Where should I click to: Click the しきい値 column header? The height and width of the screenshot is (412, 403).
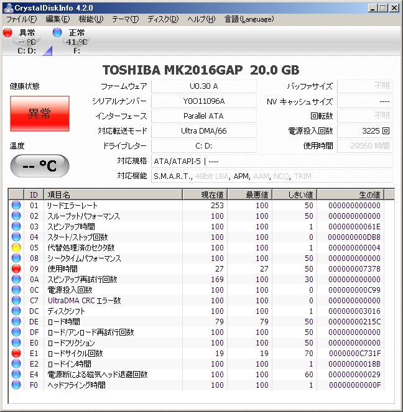[x=294, y=195]
